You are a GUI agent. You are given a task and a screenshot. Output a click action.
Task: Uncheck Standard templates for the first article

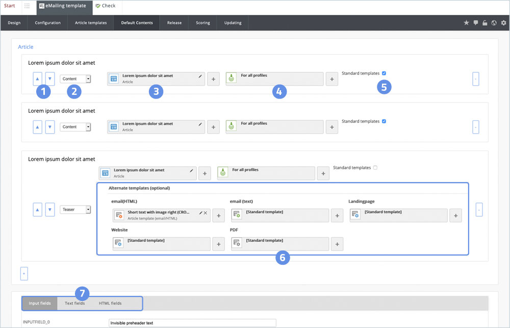pos(384,73)
